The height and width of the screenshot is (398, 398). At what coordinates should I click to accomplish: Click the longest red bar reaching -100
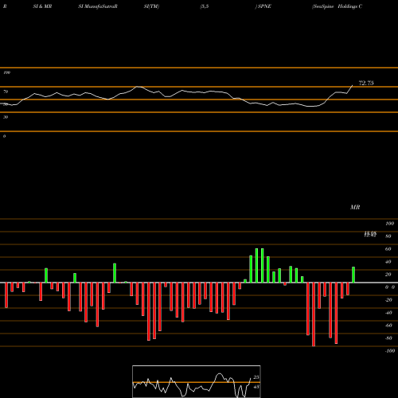(x=314, y=314)
